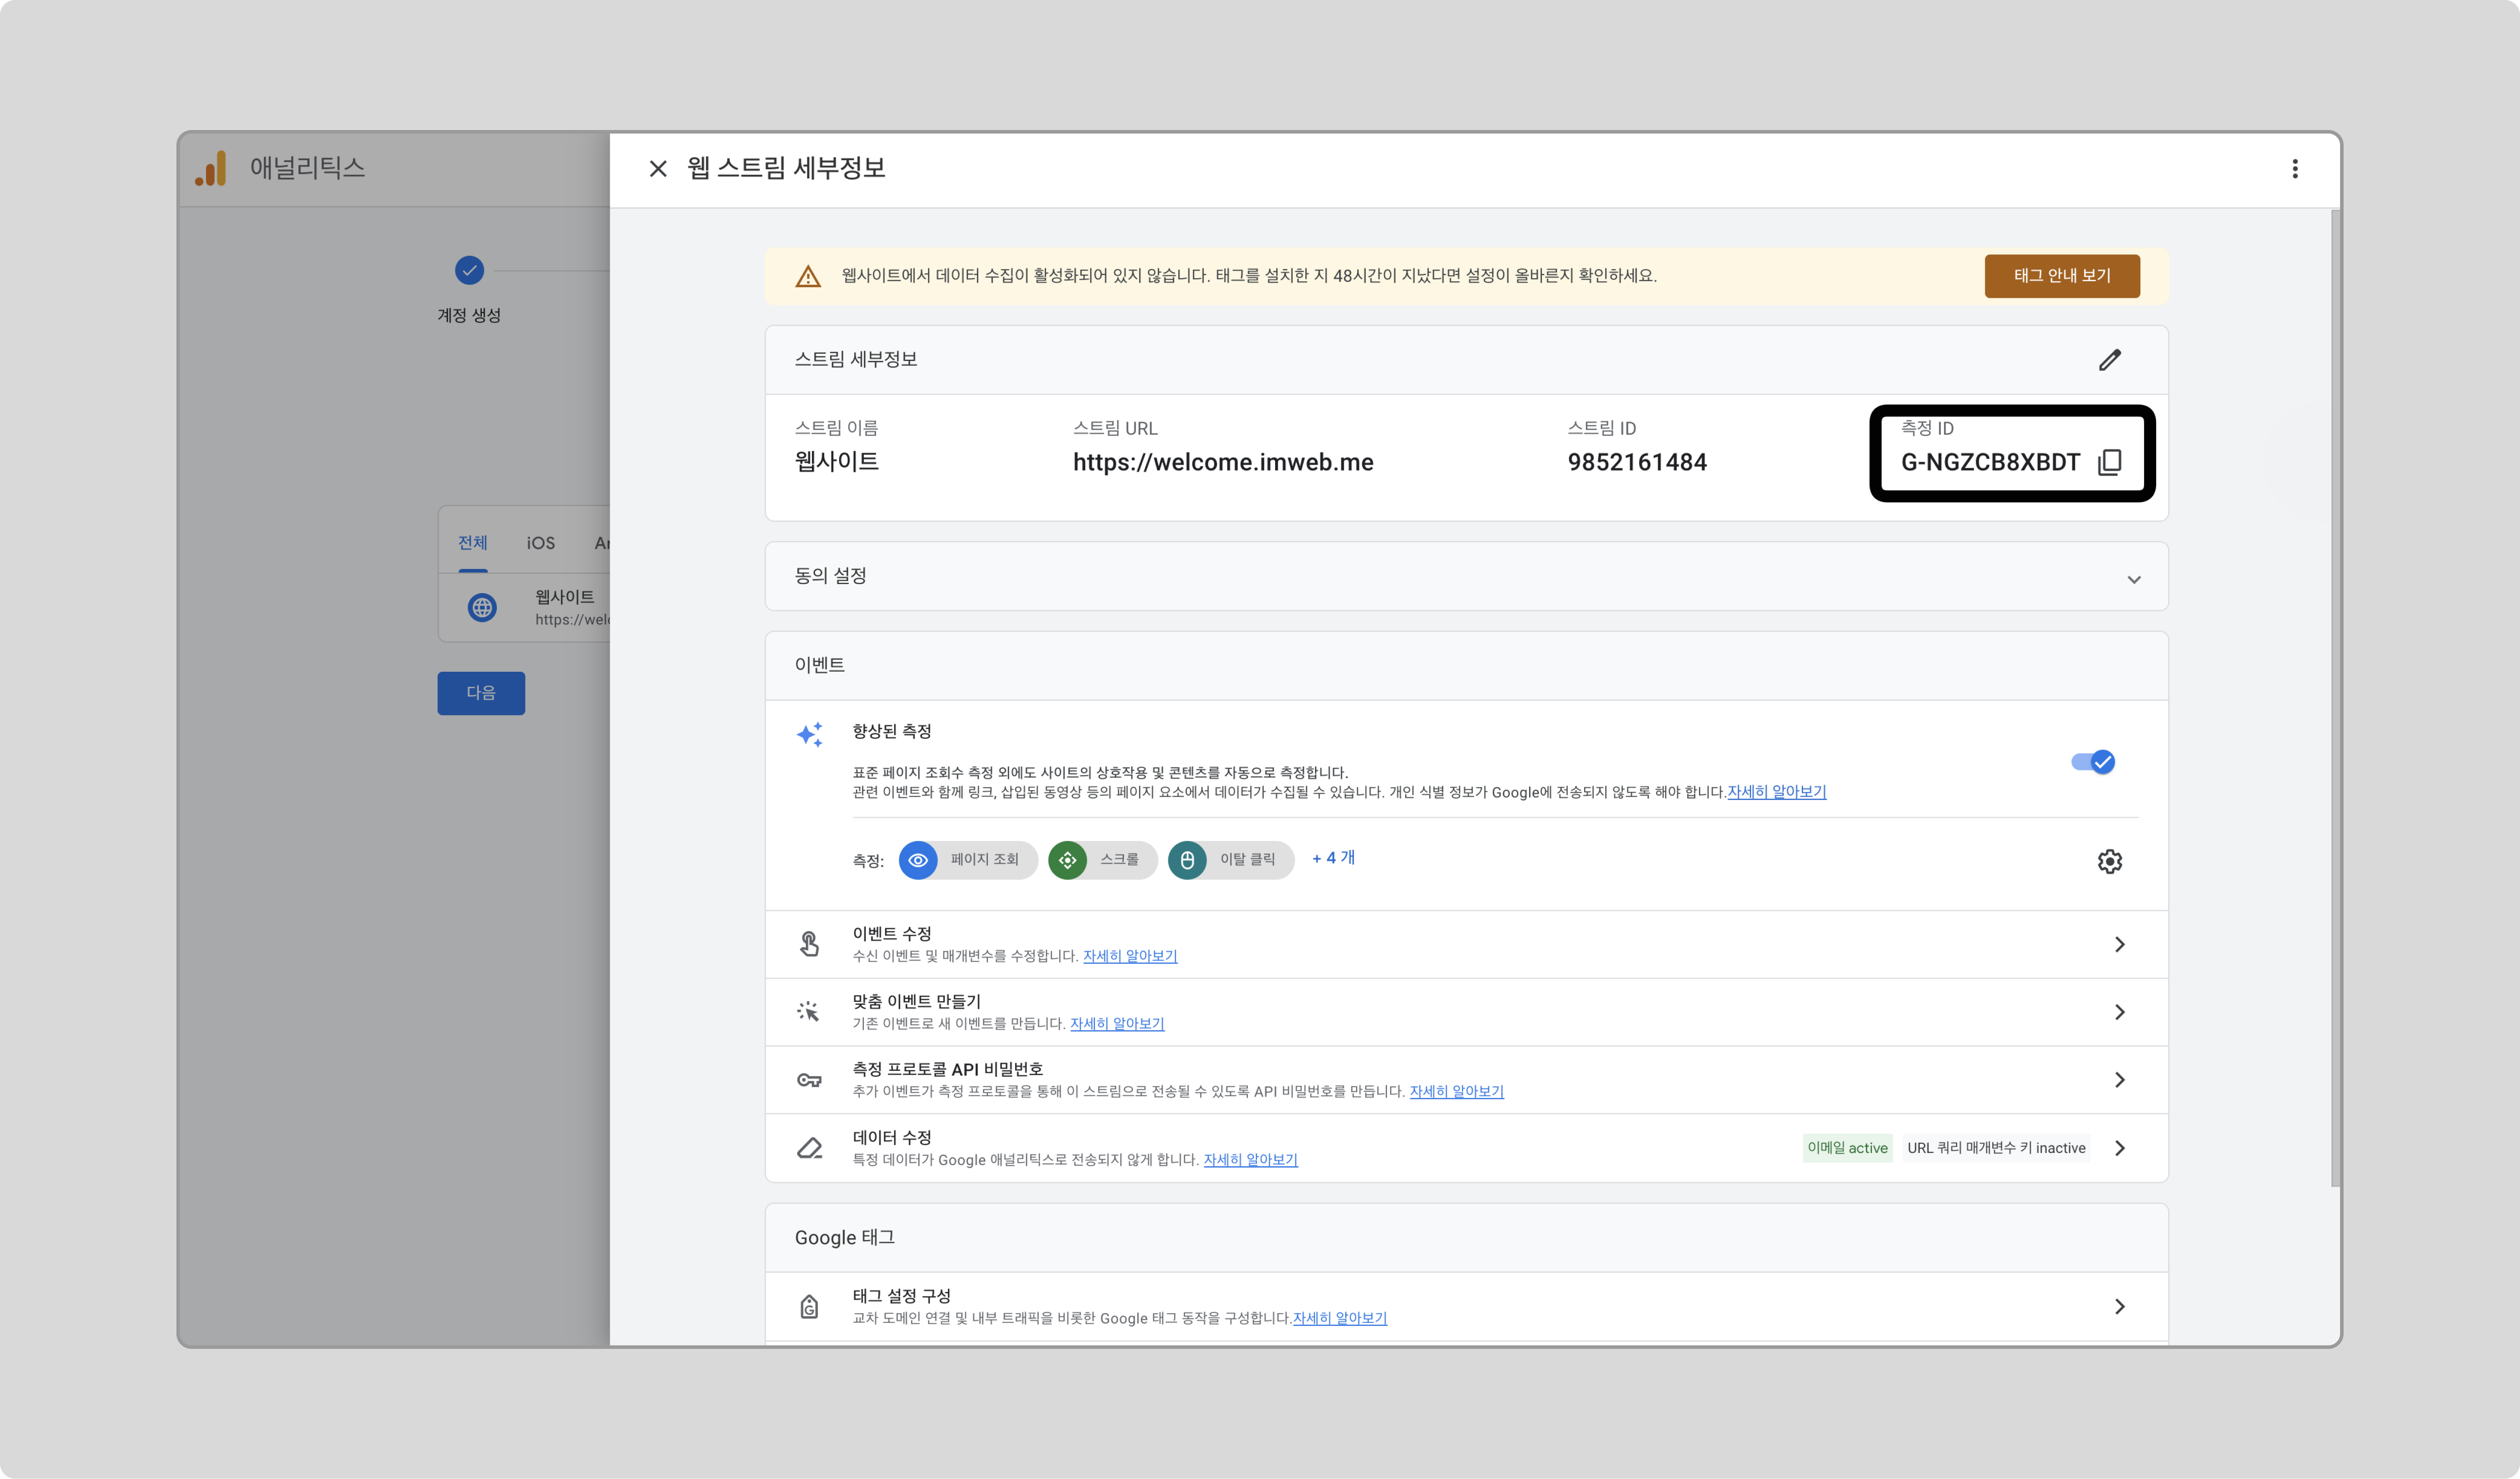Click the API secret key icon

tap(809, 1080)
